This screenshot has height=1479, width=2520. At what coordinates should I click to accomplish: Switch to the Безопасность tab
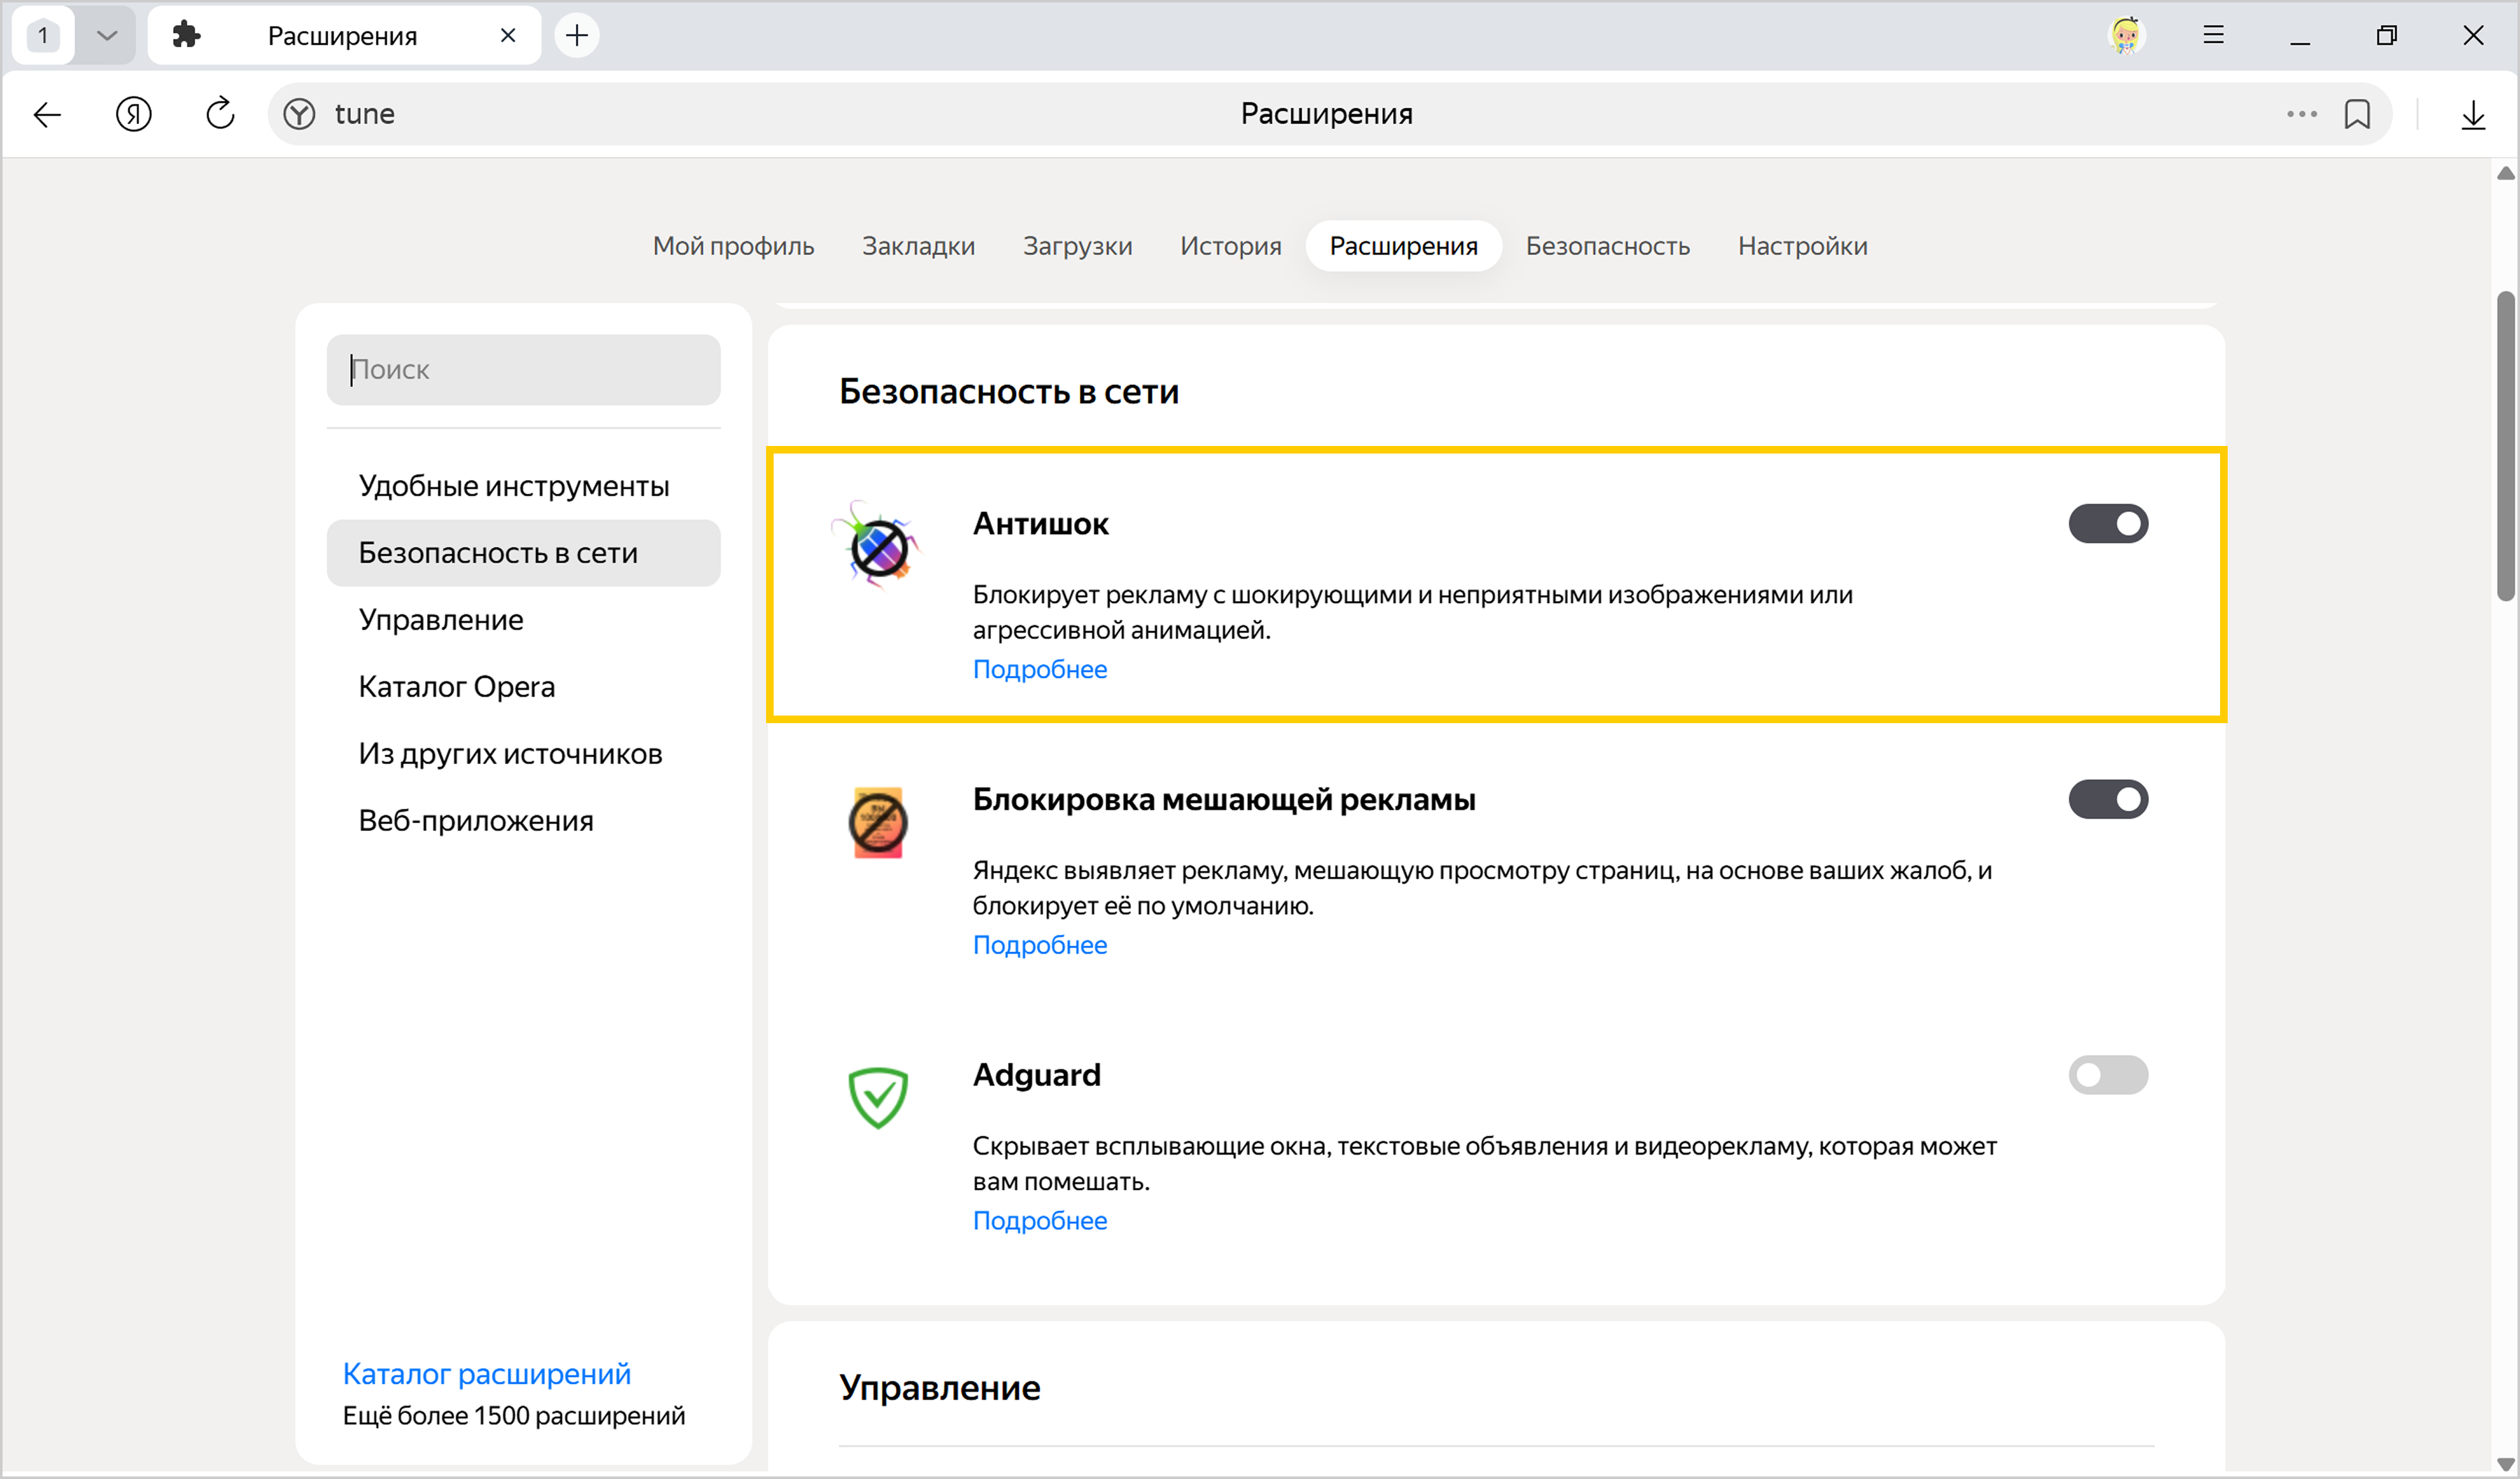coord(1607,245)
